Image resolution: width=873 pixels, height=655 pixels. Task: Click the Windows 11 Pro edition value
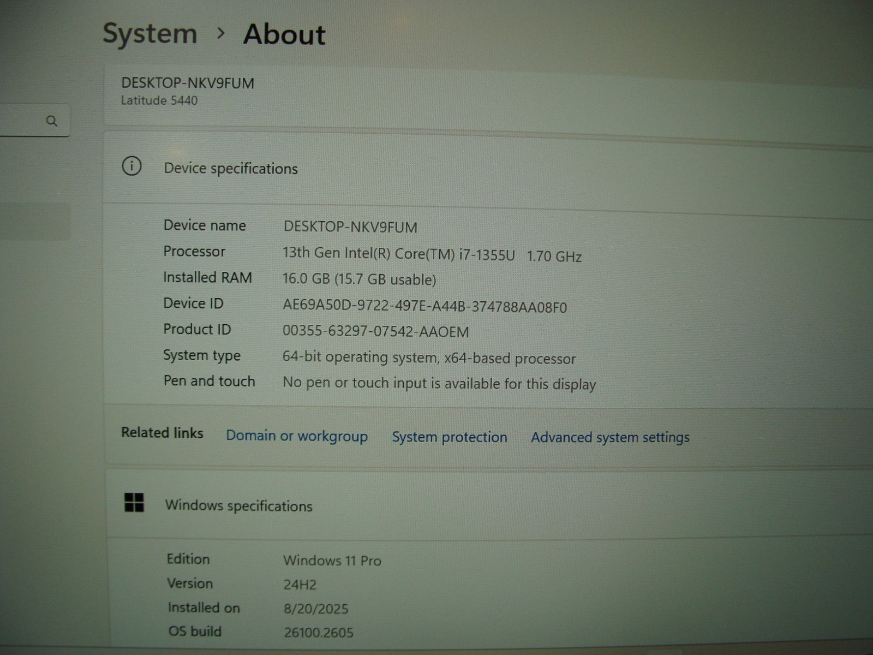click(x=332, y=561)
